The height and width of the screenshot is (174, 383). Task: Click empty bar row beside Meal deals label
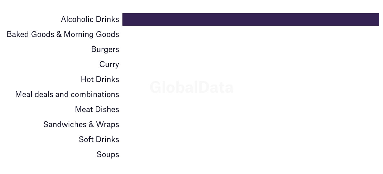click(x=251, y=95)
